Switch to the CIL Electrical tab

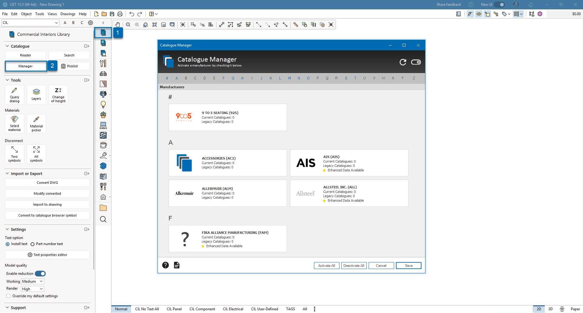point(233,309)
